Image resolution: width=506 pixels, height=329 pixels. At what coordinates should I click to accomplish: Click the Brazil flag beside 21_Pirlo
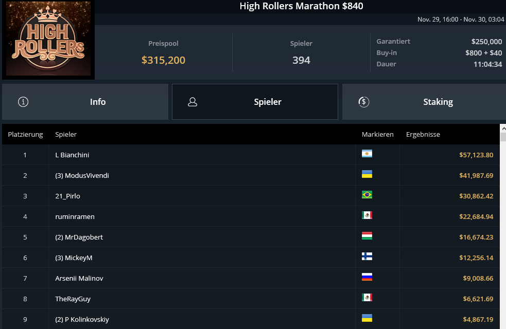click(x=367, y=195)
